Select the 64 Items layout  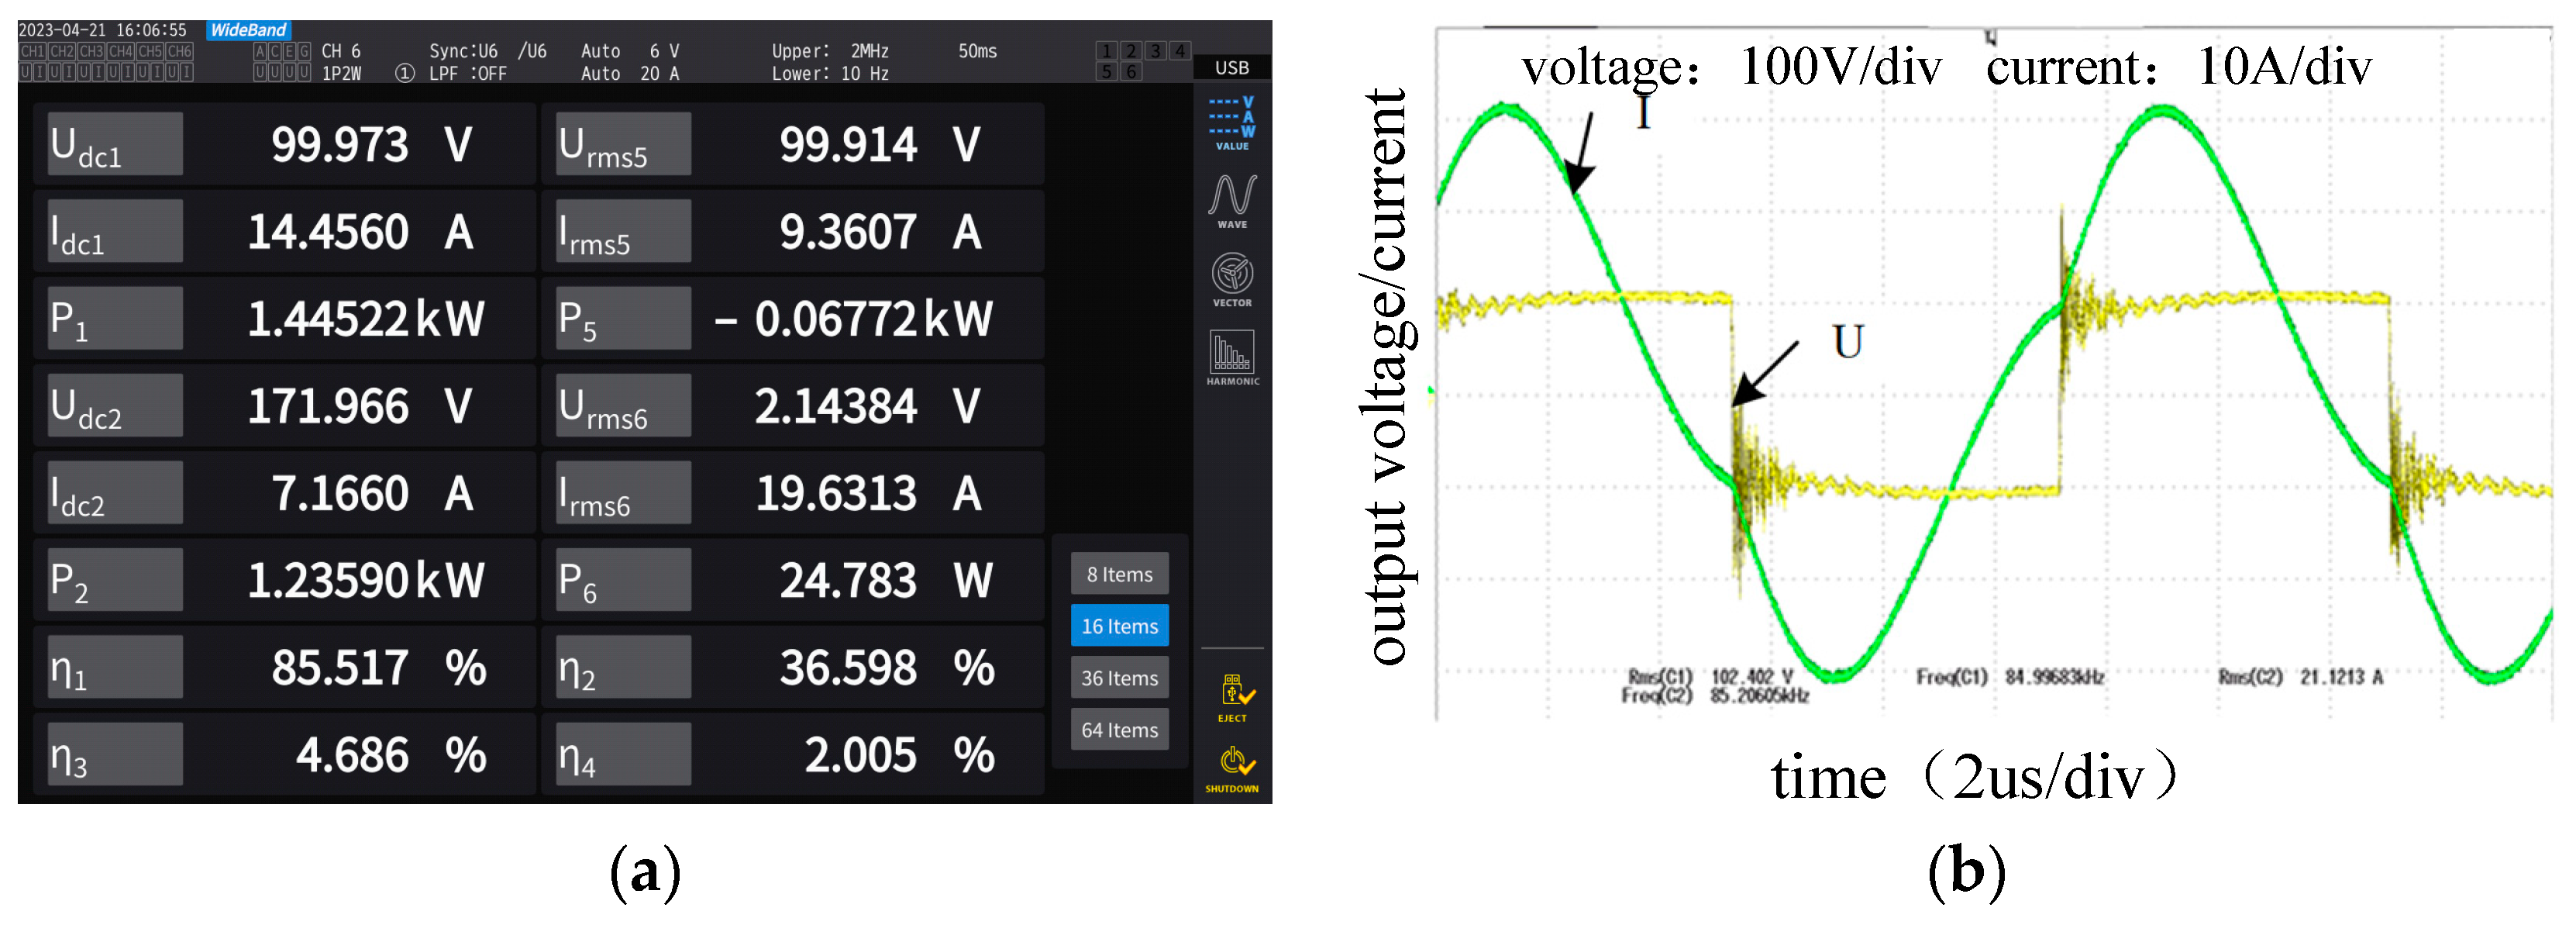click(x=1119, y=730)
